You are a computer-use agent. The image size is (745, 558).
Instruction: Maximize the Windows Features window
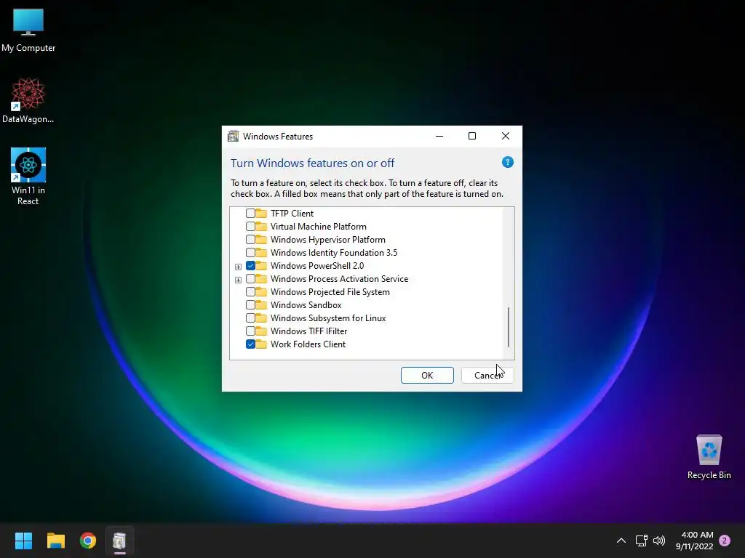pos(471,136)
